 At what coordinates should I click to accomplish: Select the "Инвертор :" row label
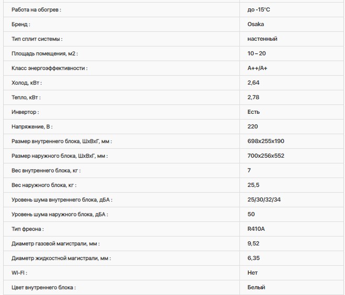point(25,112)
